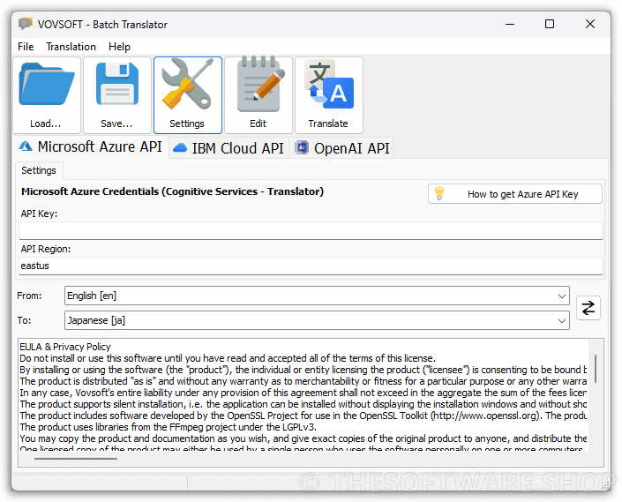Close the Batch Translator window
622x502 pixels.
[590, 24]
